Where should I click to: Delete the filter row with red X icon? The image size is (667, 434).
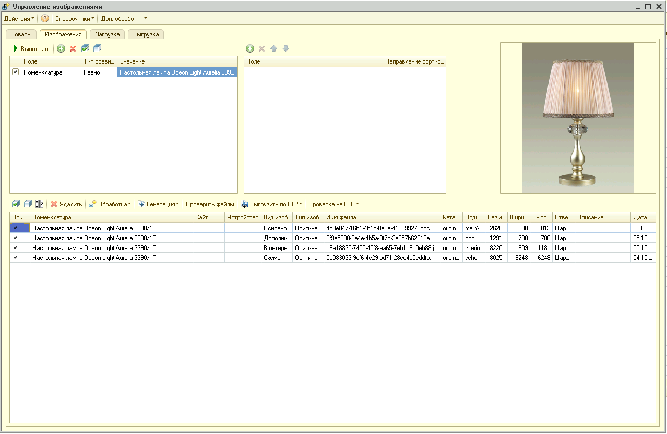click(73, 49)
